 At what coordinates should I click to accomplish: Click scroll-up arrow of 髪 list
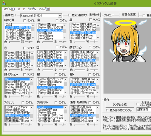65,25
